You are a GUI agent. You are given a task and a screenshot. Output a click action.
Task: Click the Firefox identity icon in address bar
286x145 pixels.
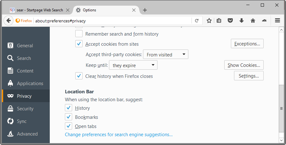pyautogui.click(x=18, y=20)
